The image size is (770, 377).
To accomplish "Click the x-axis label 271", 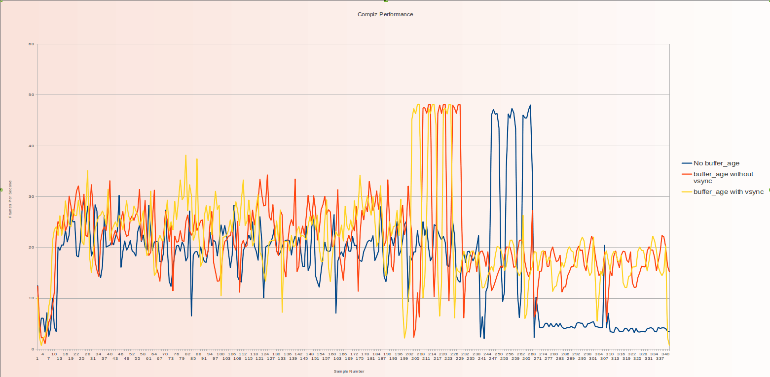I will click(x=537, y=358).
